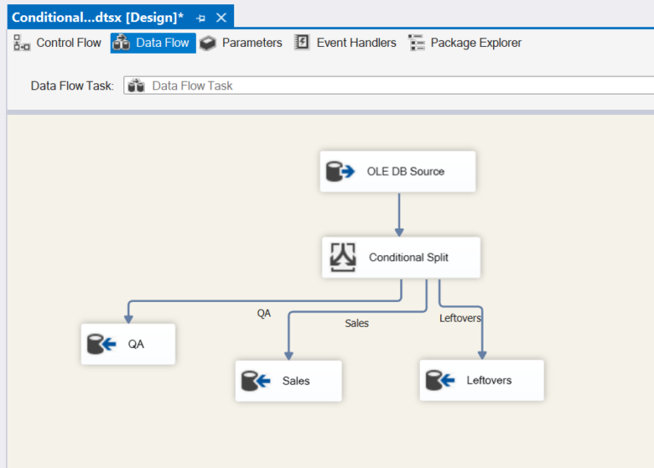654x468 pixels.
Task: Toggle the pin on the document tab
Action: 200,18
